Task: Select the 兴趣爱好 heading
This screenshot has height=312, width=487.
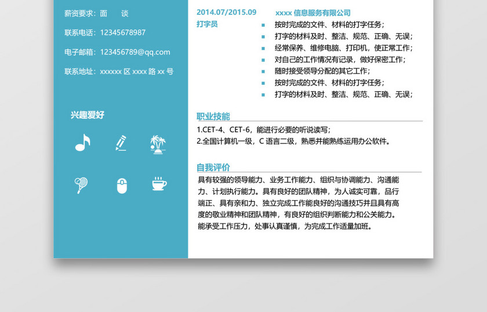Action: [x=88, y=115]
